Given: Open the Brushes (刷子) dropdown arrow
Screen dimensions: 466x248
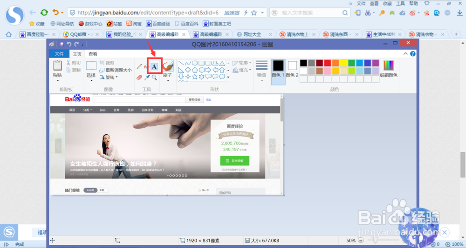Looking at the screenshot, I should (x=168, y=80).
